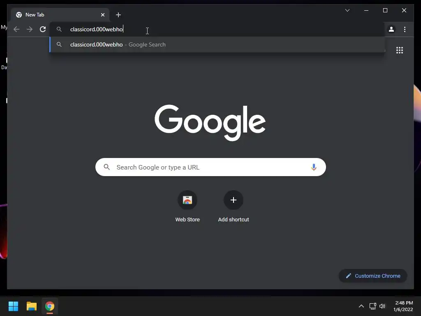Open the volume speaker tray icon
This screenshot has height=316, width=421.
[382, 306]
